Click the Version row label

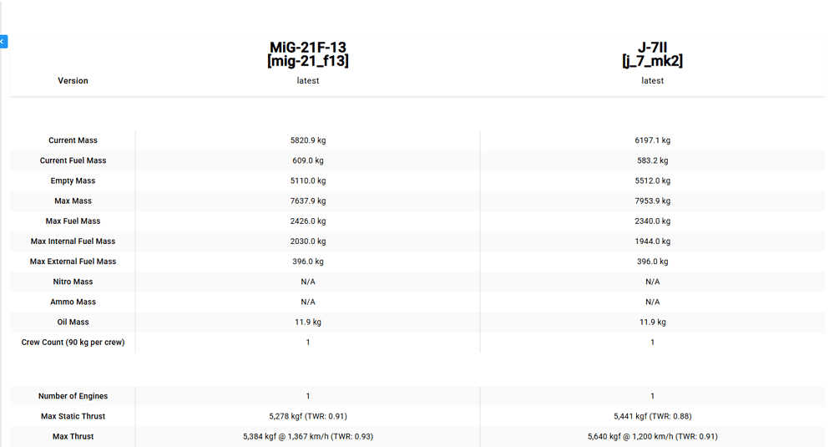tap(73, 81)
